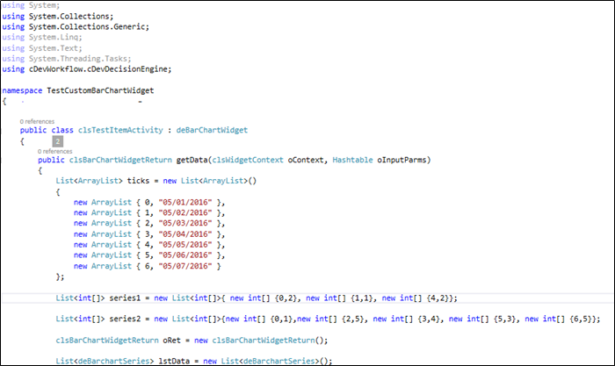The height and width of the screenshot is (366, 615).
Task: Click the {2,5} array in series2
Action: 352,319
